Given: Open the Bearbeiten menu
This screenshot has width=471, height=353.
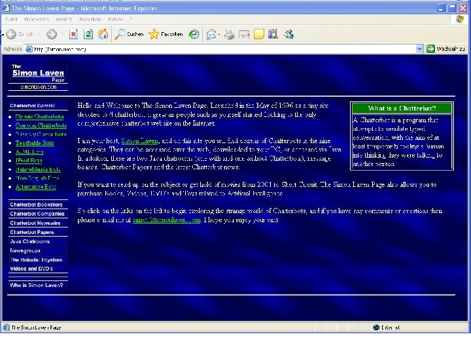Looking at the screenshot, I should (37, 19).
